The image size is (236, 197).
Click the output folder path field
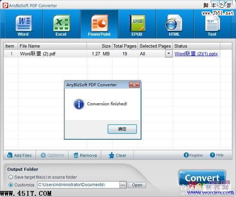(x=78, y=185)
